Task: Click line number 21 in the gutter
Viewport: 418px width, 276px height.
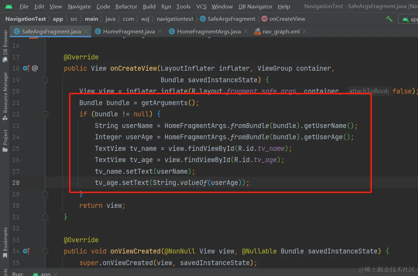Action: coord(16,103)
